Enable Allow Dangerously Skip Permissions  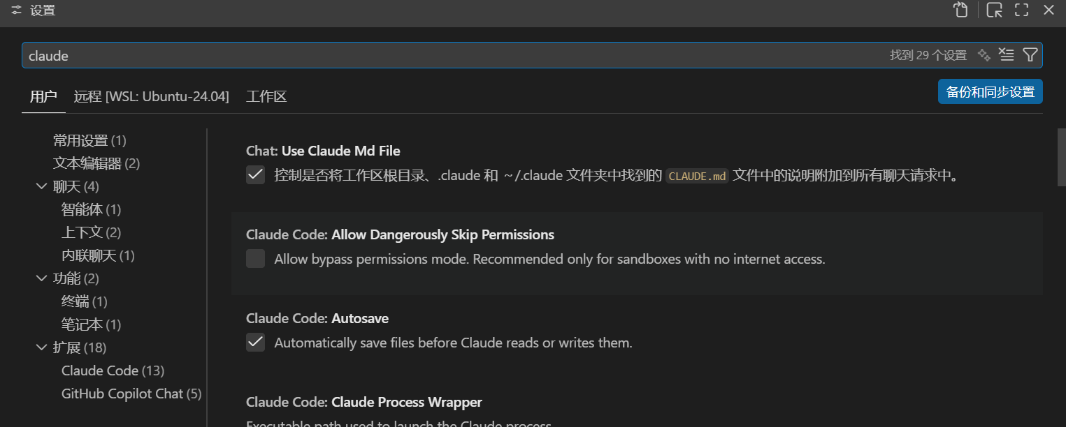click(x=256, y=259)
